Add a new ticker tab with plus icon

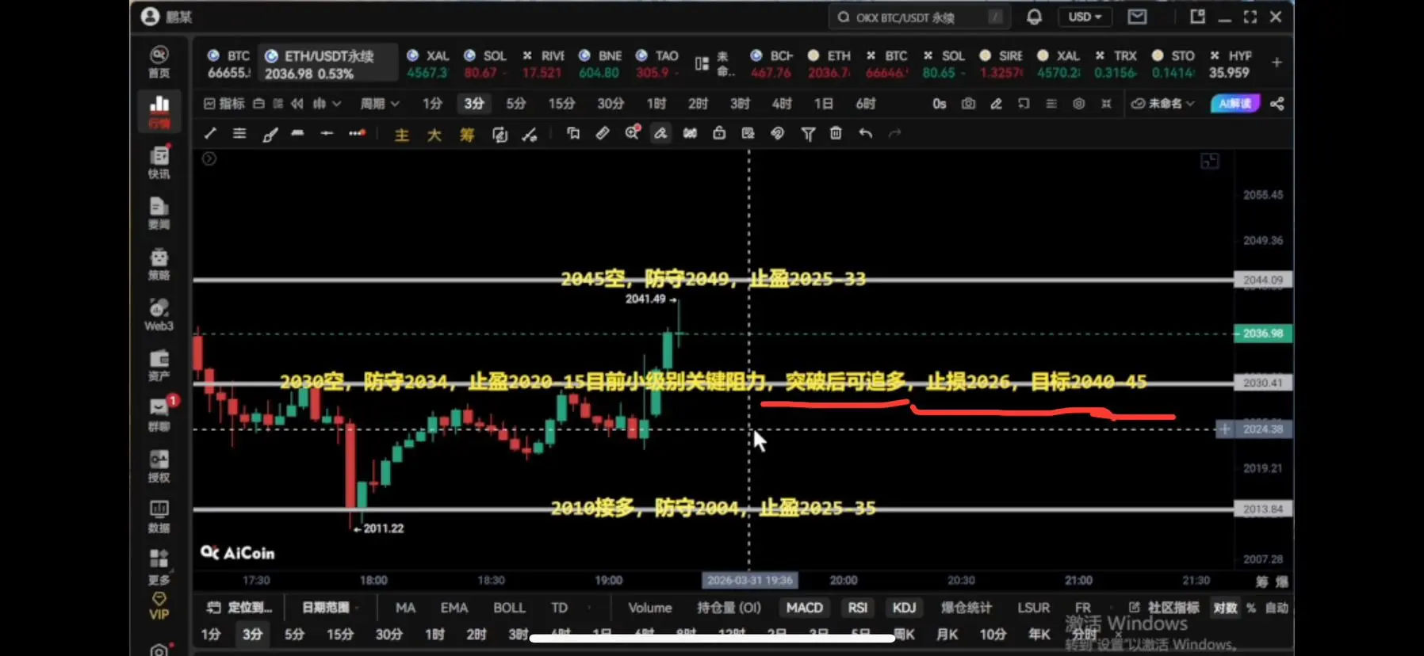pyautogui.click(x=1277, y=63)
